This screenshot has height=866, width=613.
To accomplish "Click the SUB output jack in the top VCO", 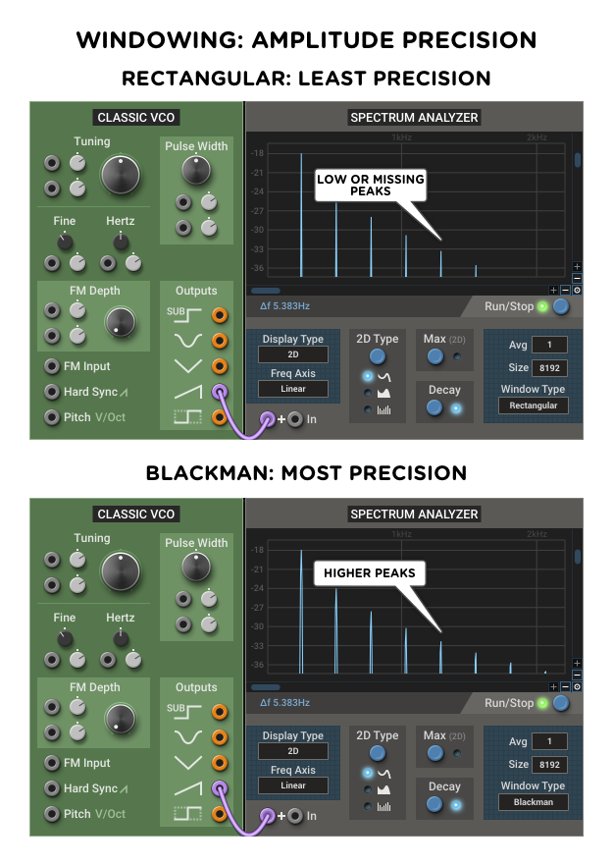I will point(219,315).
